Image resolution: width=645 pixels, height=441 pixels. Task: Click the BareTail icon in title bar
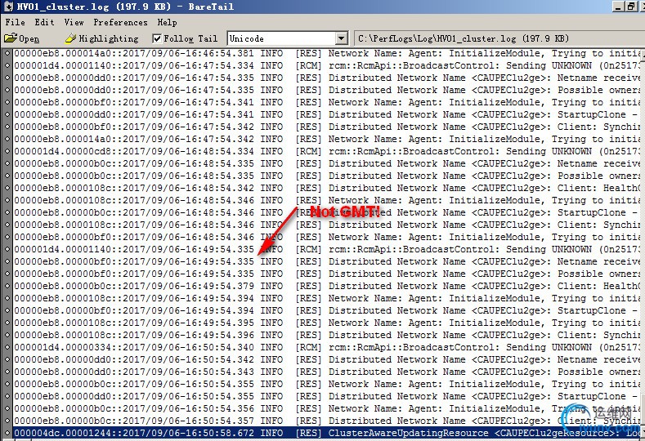(8, 7)
